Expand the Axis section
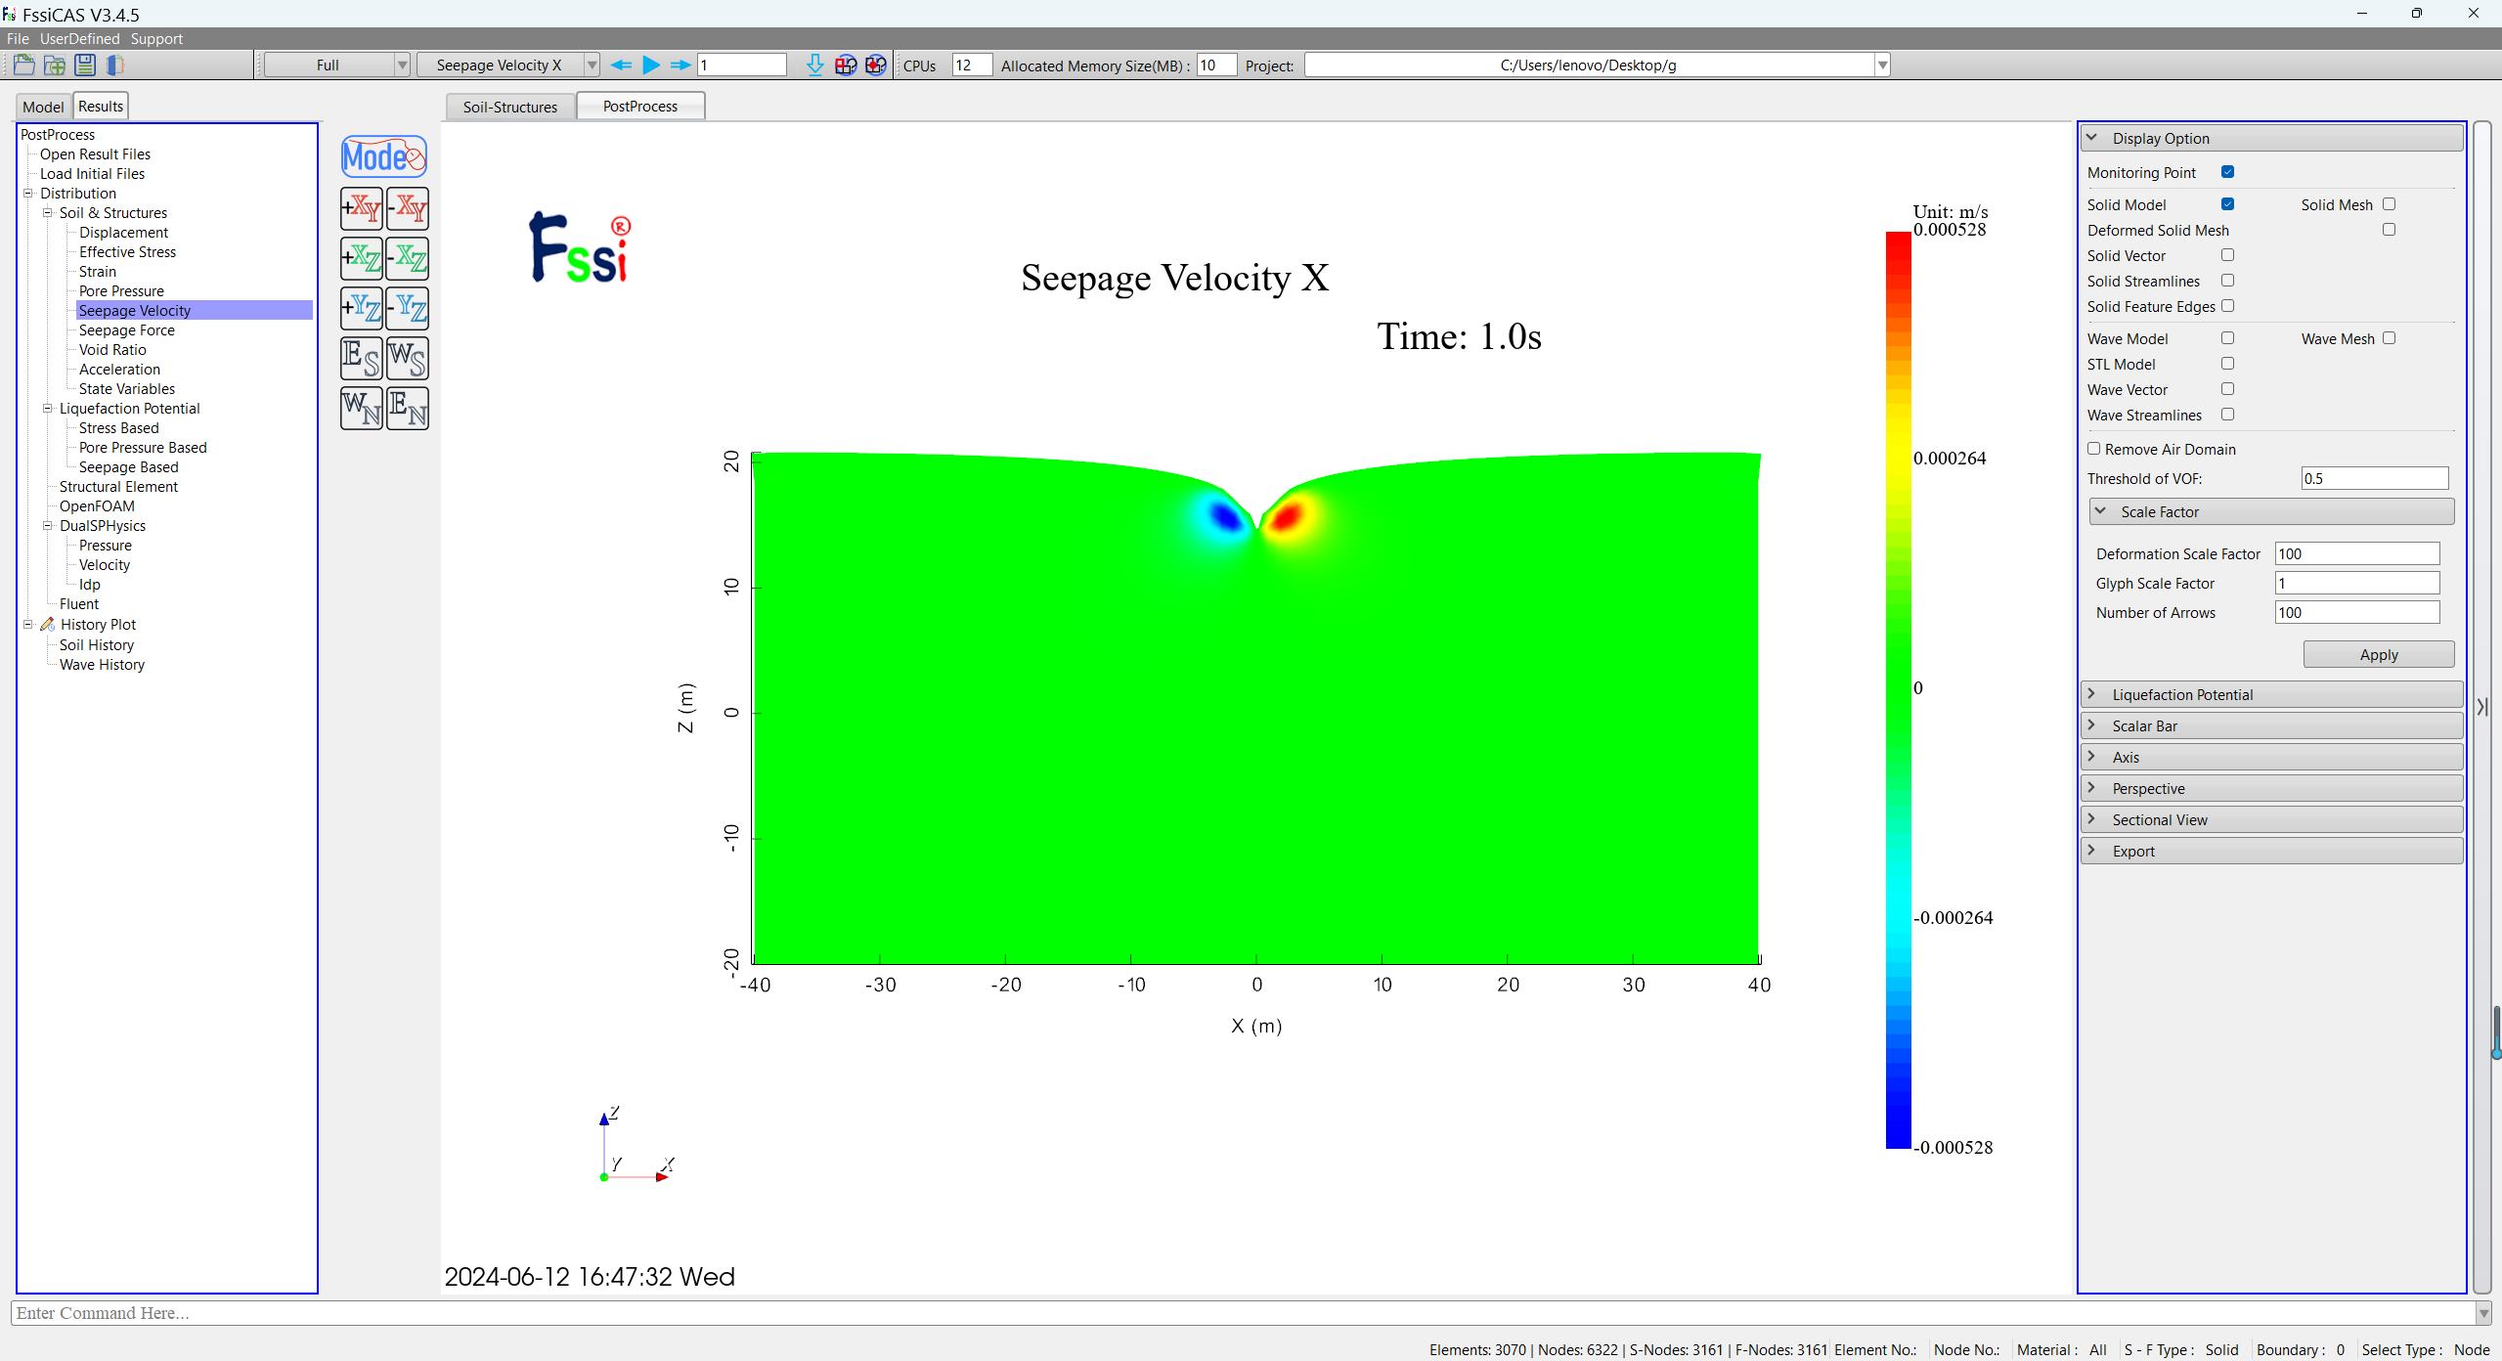The image size is (2502, 1361). (x=2271, y=758)
